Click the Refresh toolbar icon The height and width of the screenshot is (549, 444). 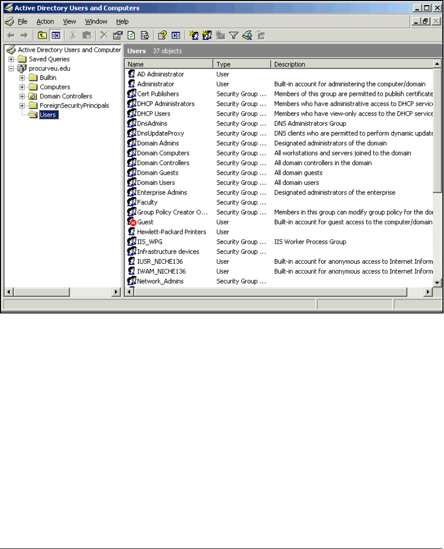[x=131, y=35]
